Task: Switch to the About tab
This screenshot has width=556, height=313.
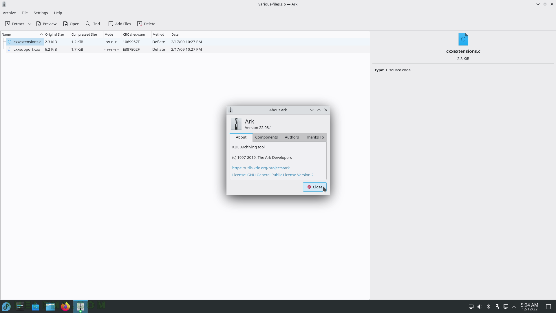Action: pos(241,137)
